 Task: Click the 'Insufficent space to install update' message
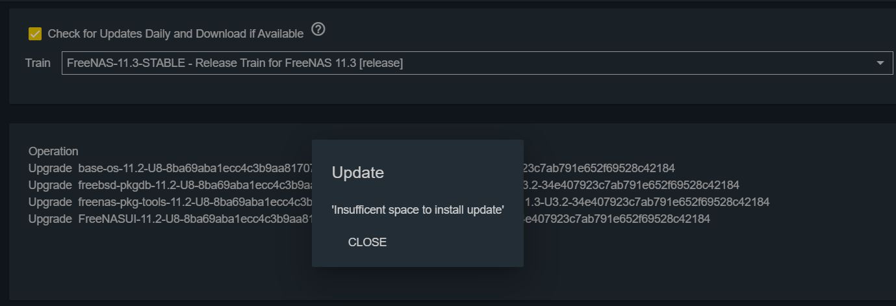(x=418, y=210)
